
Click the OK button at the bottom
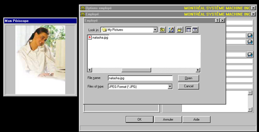[x=139, y=119]
